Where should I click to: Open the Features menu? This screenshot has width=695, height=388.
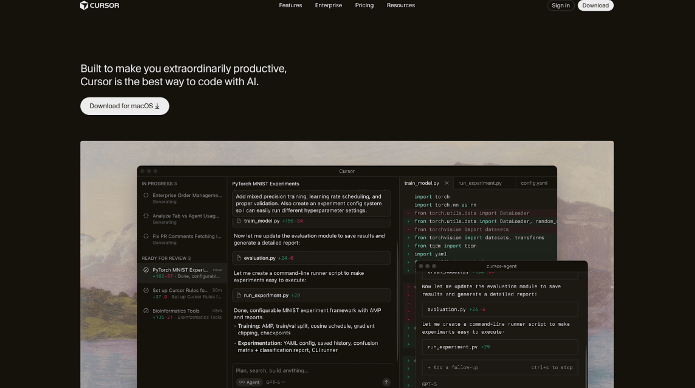pyautogui.click(x=290, y=5)
